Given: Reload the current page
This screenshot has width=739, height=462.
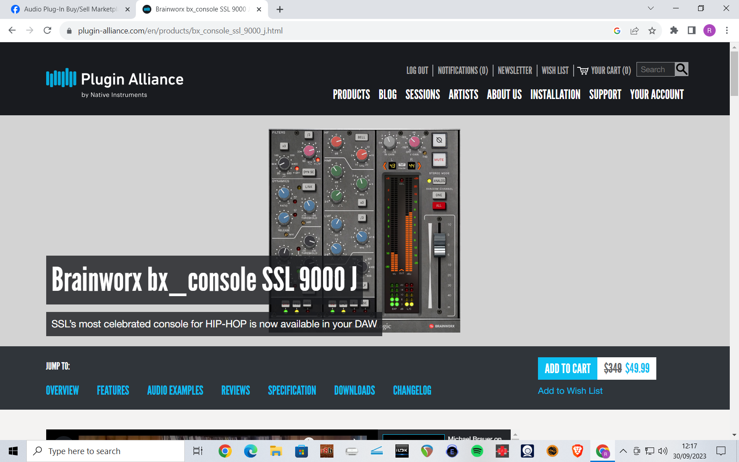Looking at the screenshot, I should (48, 30).
